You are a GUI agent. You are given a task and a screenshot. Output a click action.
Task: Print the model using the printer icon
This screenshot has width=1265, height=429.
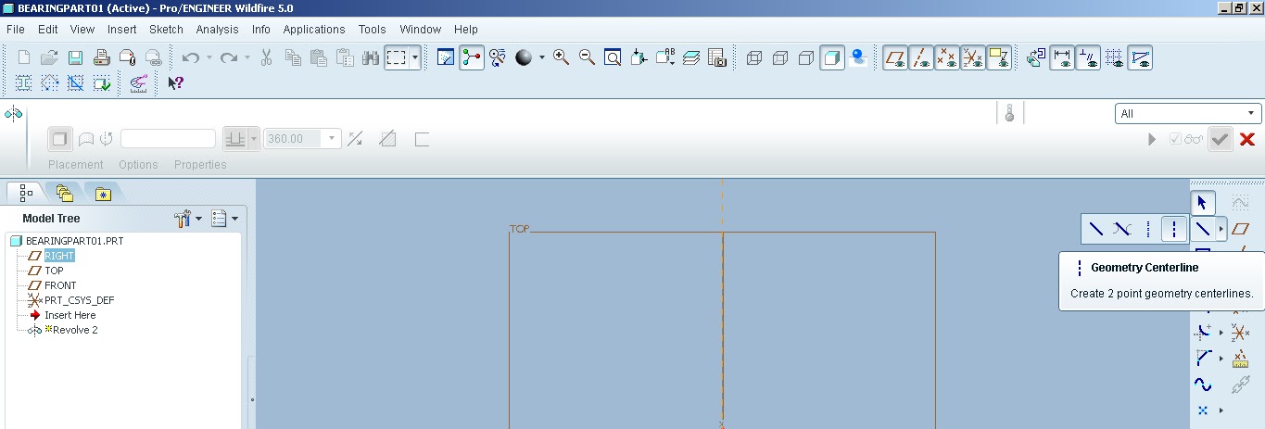tap(102, 57)
